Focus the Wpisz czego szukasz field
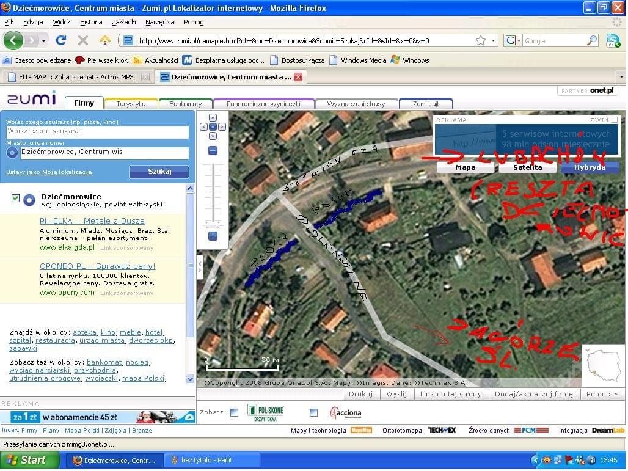This screenshot has height=471, width=628. click(97, 132)
